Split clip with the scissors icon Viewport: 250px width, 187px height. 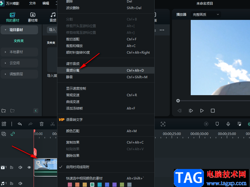53,124
